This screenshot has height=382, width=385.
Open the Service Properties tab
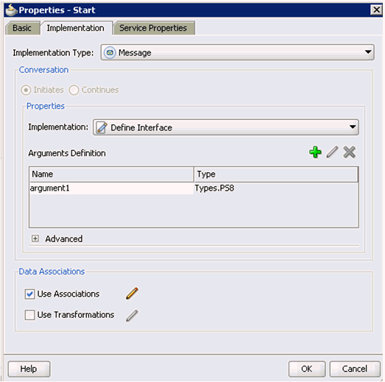(153, 28)
